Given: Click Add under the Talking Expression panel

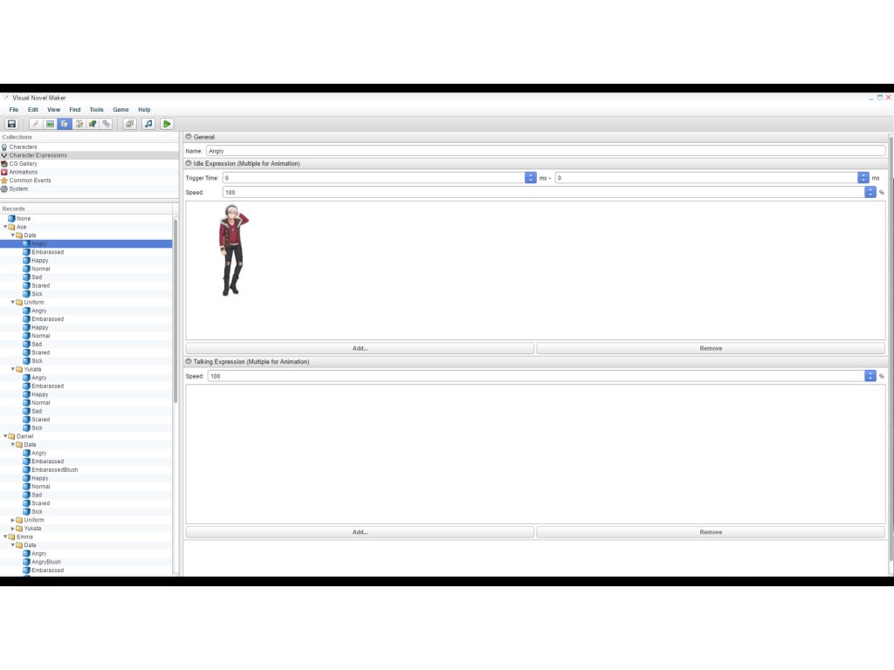Looking at the screenshot, I should tap(360, 532).
